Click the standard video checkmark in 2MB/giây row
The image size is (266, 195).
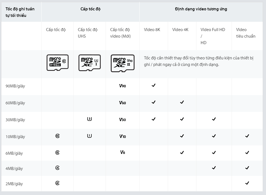pyautogui.click(x=247, y=183)
